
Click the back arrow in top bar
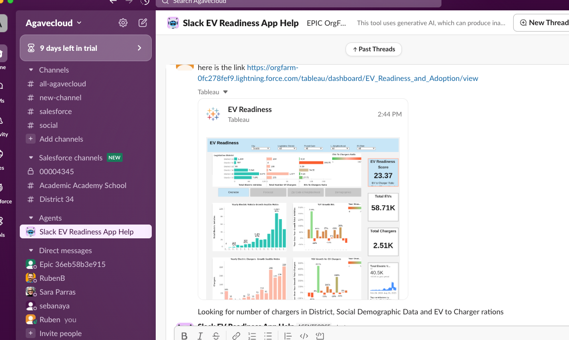click(x=113, y=2)
